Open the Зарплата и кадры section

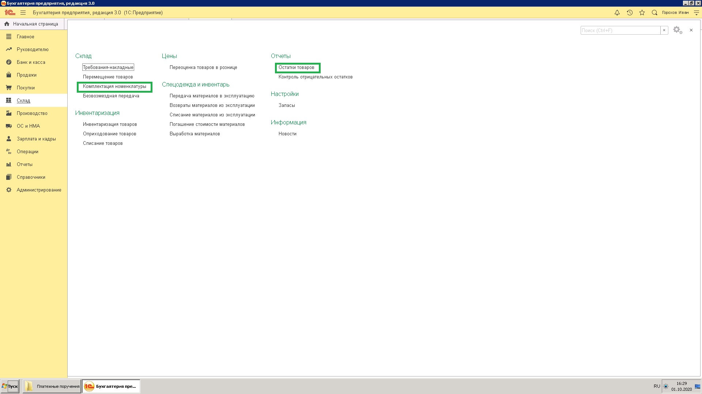36,139
